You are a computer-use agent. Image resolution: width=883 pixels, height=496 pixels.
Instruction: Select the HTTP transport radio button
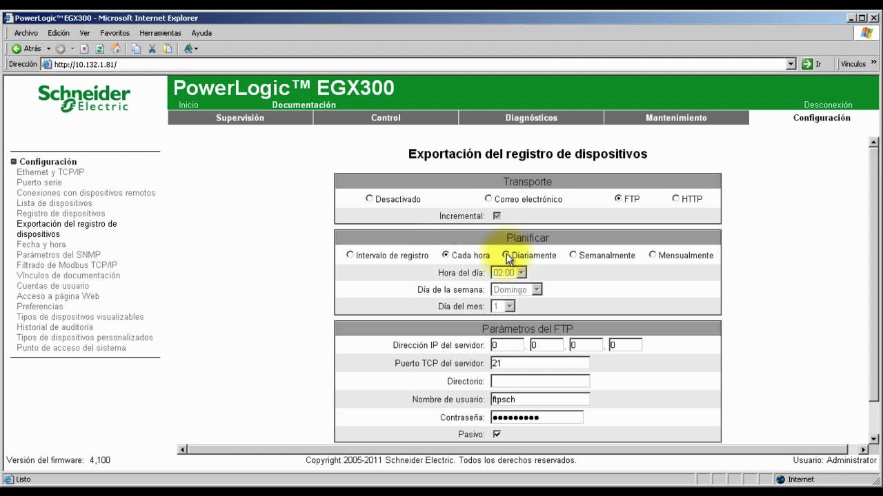(676, 198)
